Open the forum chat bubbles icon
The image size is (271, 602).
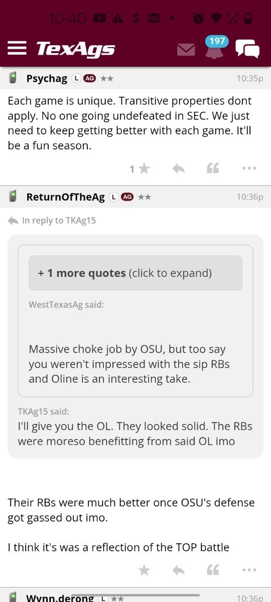pyautogui.click(x=247, y=49)
